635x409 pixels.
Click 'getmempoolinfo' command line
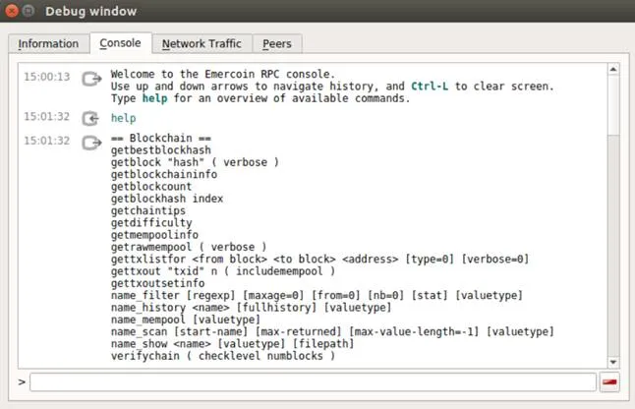point(154,235)
